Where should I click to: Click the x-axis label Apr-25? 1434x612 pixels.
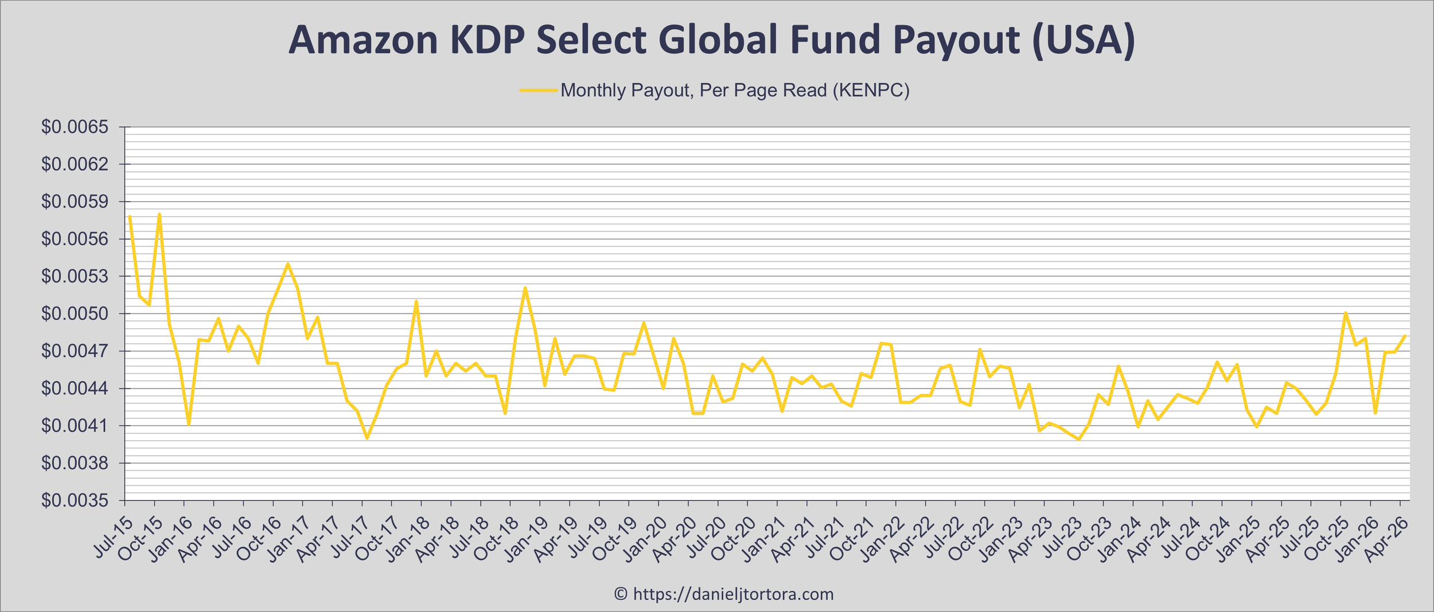point(1268,539)
